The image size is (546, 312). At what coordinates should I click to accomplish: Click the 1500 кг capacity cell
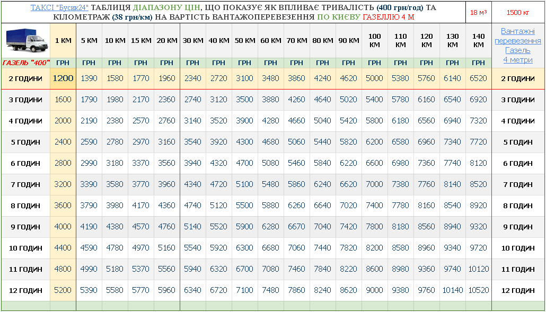tap(518, 12)
